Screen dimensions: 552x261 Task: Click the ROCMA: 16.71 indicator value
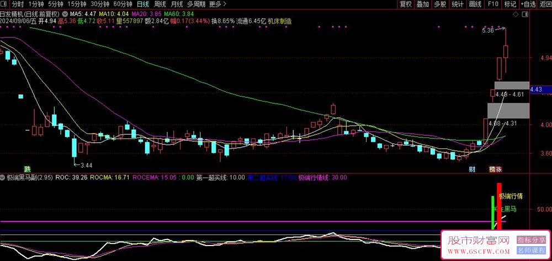[109, 178]
